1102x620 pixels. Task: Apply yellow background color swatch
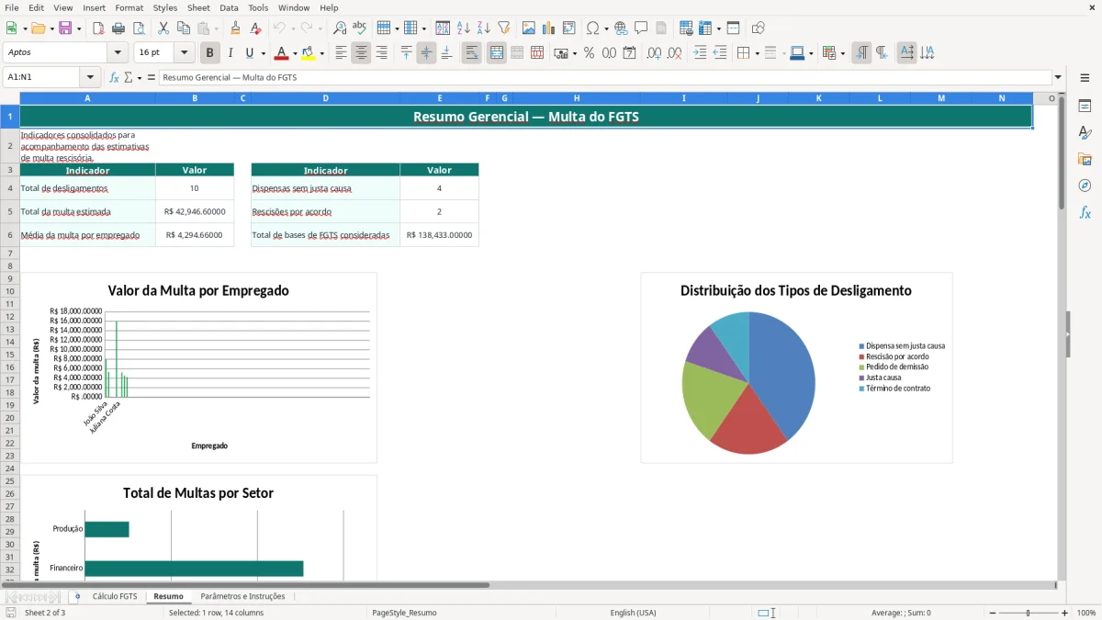click(x=309, y=53)
